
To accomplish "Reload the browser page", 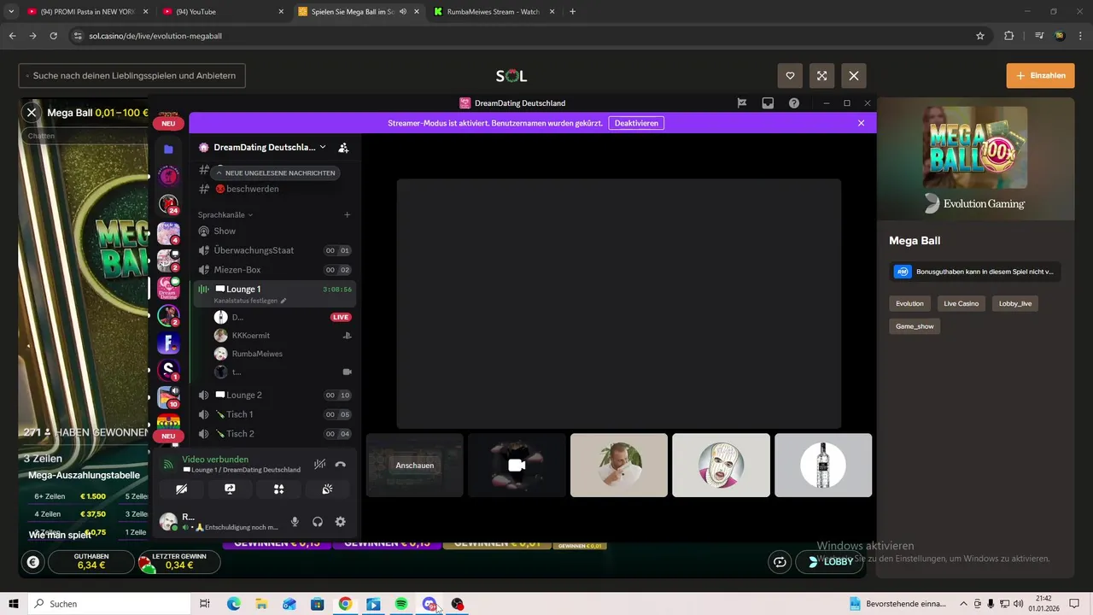I will [54, 36].
